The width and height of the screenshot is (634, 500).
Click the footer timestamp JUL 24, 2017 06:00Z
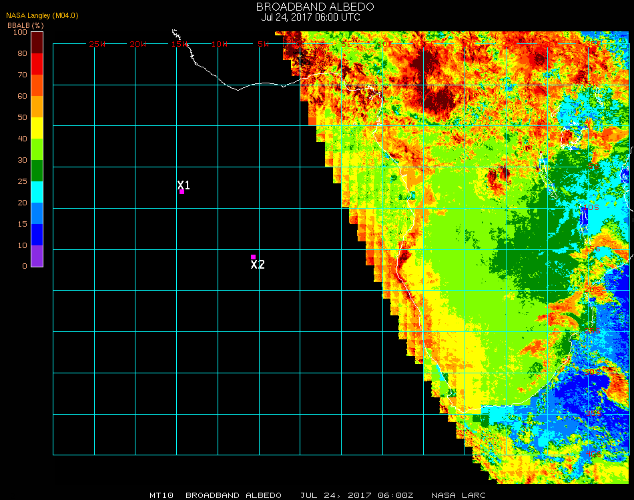point(357,495)
